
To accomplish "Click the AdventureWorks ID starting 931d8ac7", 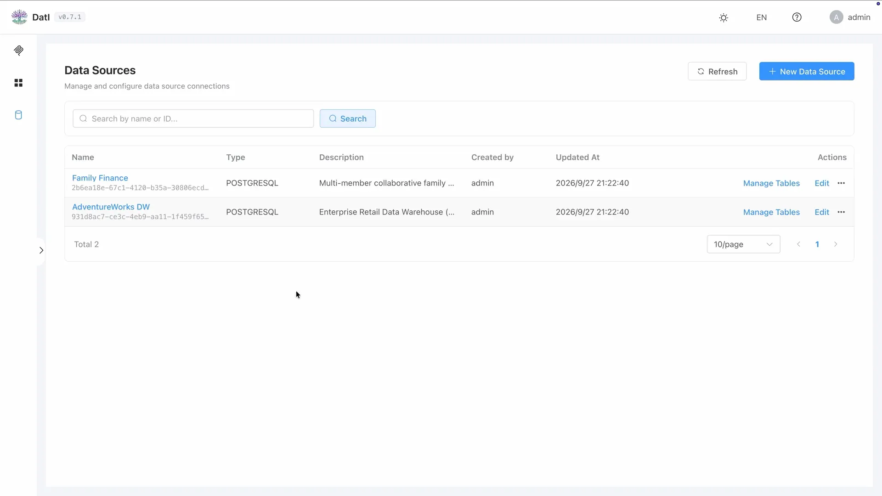I will click(140, 217).
